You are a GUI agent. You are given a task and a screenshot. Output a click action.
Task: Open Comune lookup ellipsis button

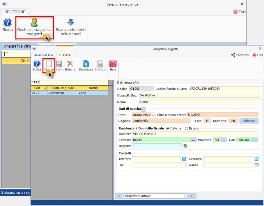pos(193,140)
